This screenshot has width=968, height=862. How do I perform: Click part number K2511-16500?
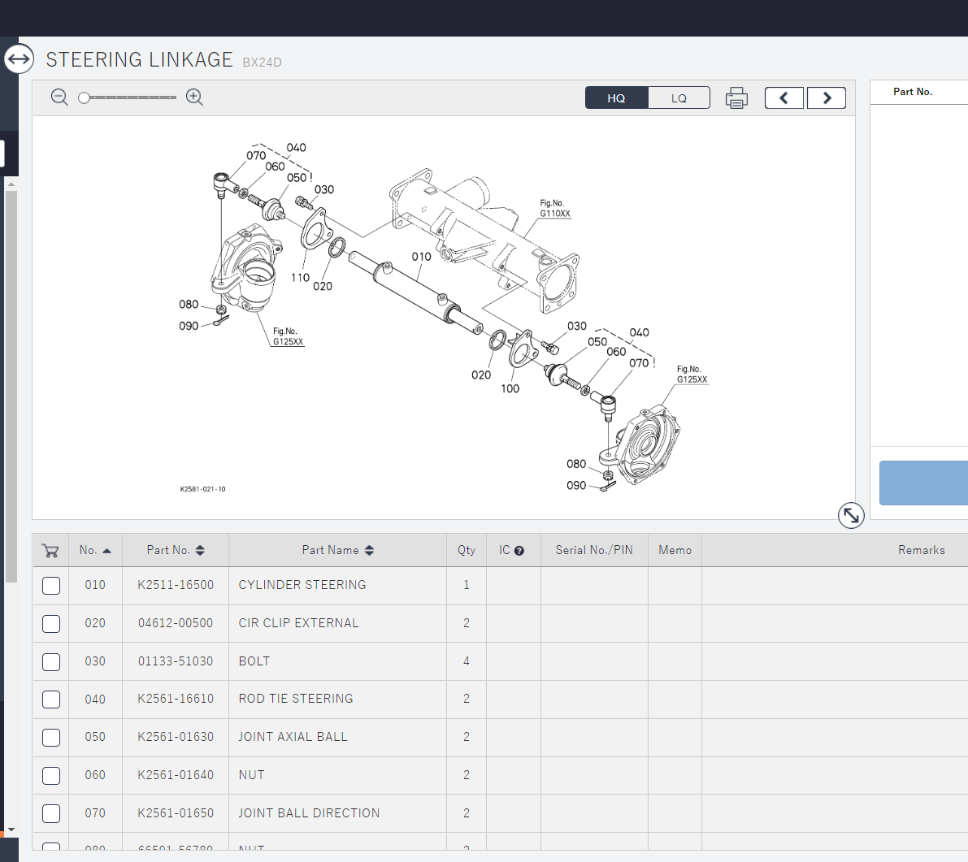click(176, 585)
